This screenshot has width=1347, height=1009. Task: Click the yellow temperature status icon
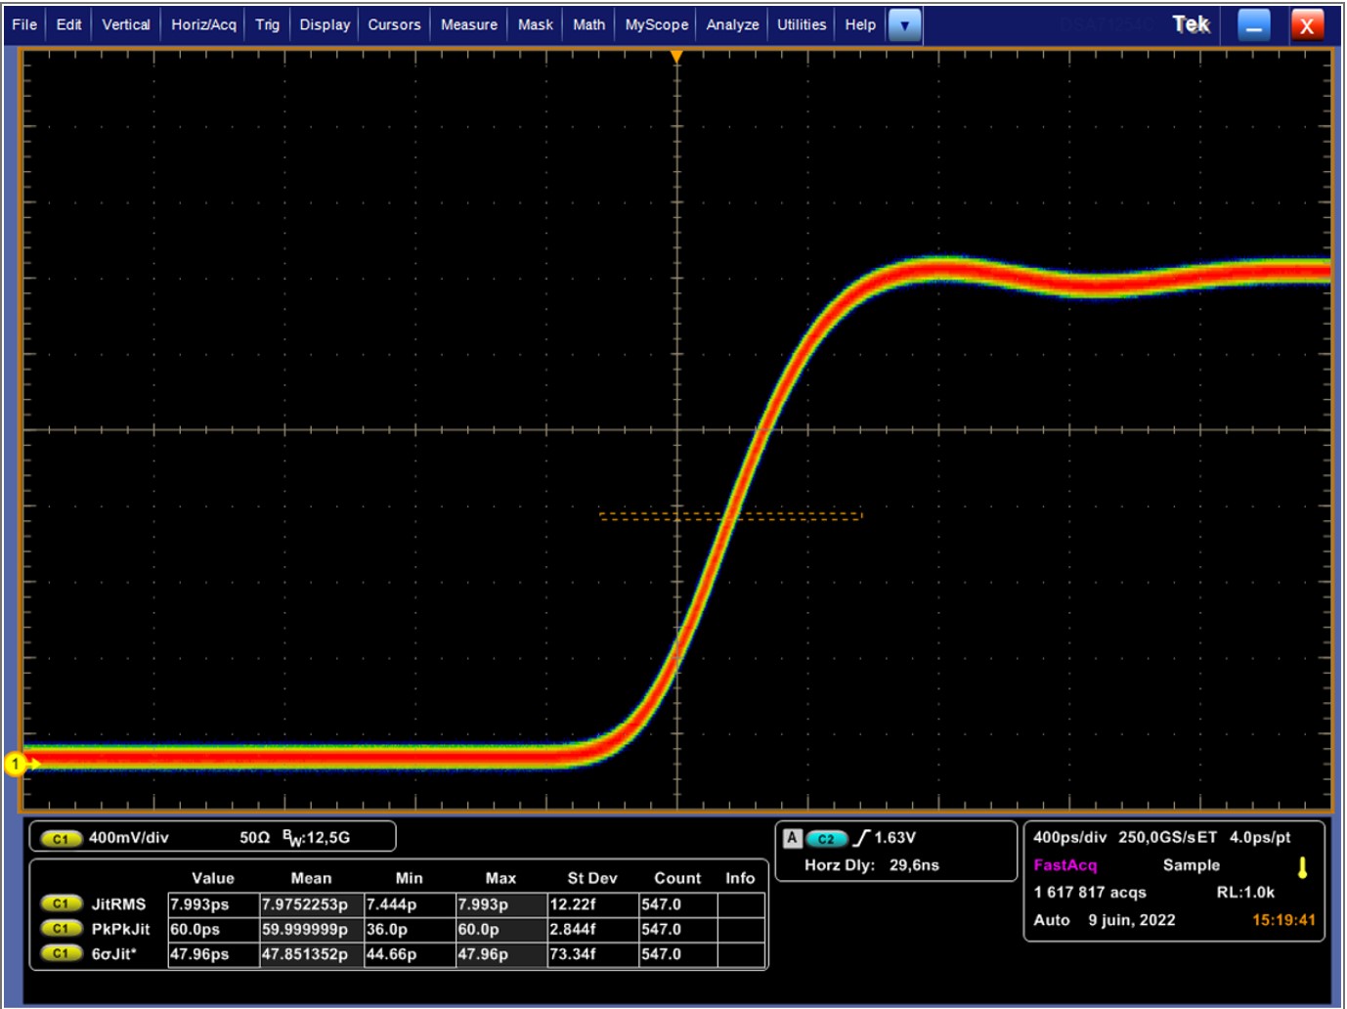[x=1302, y=867]
